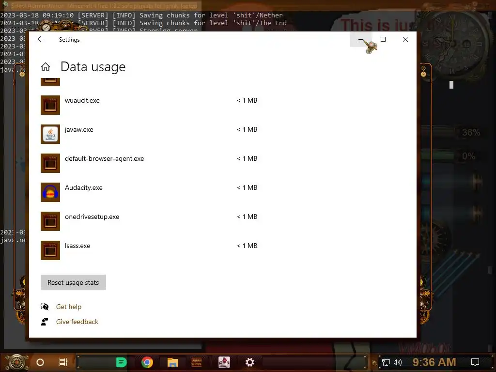Click the javaw.exe name text
The image size is (496, 372).
coord(79,129)
